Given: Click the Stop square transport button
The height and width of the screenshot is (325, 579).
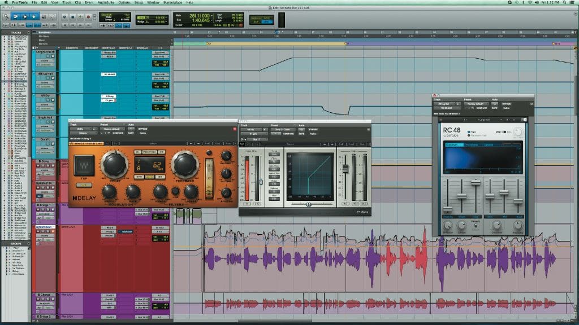Looking at the screenshot, I should point(73,16).
